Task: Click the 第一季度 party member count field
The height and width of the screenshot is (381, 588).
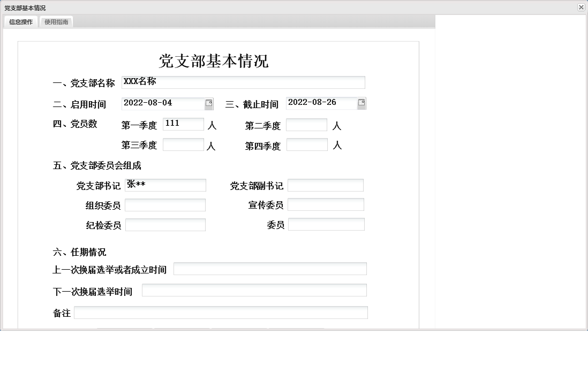Action: pos(183,124)
